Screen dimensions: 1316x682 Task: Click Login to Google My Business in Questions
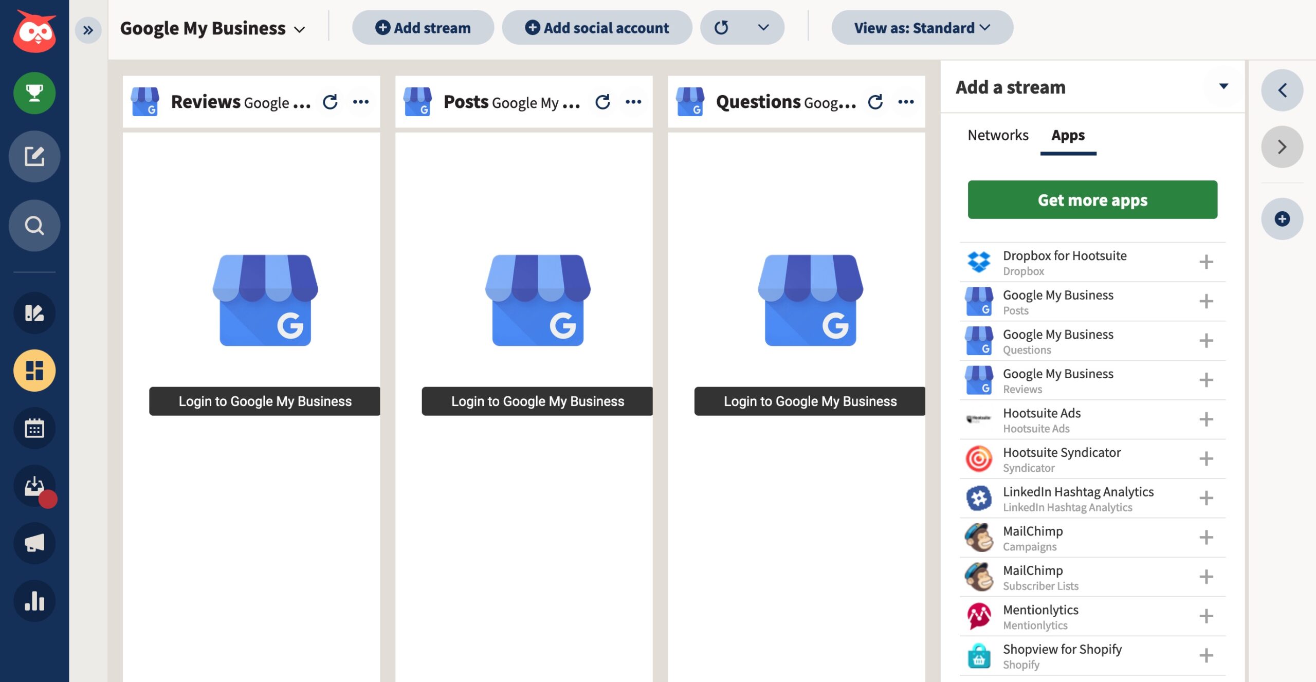coord(810,401)
